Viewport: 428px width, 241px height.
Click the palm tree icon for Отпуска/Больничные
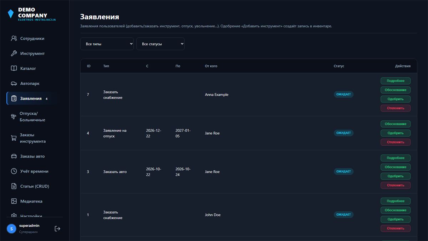(x=14, y=117)
